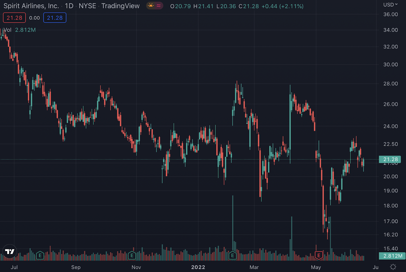Viewport: 406px width, 272px height.
Task: Click the May label on time axis
Action: pyautogui.click(x=316, y=267)
